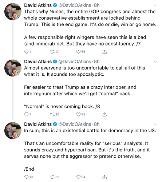Share the /End tweet
Viewport: 162px width, 182px height.
pyautogui.click(x=104, y=177)
